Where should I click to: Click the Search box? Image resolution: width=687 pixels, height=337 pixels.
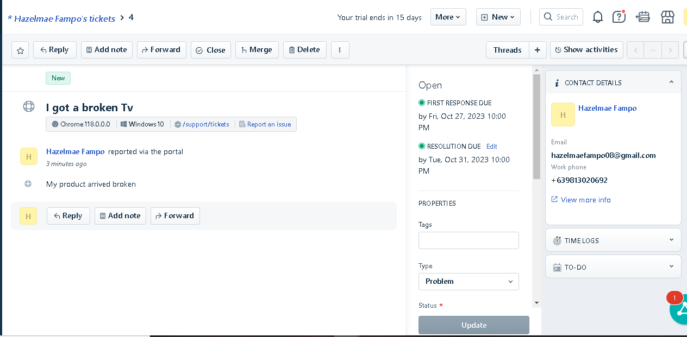[561, 17]
